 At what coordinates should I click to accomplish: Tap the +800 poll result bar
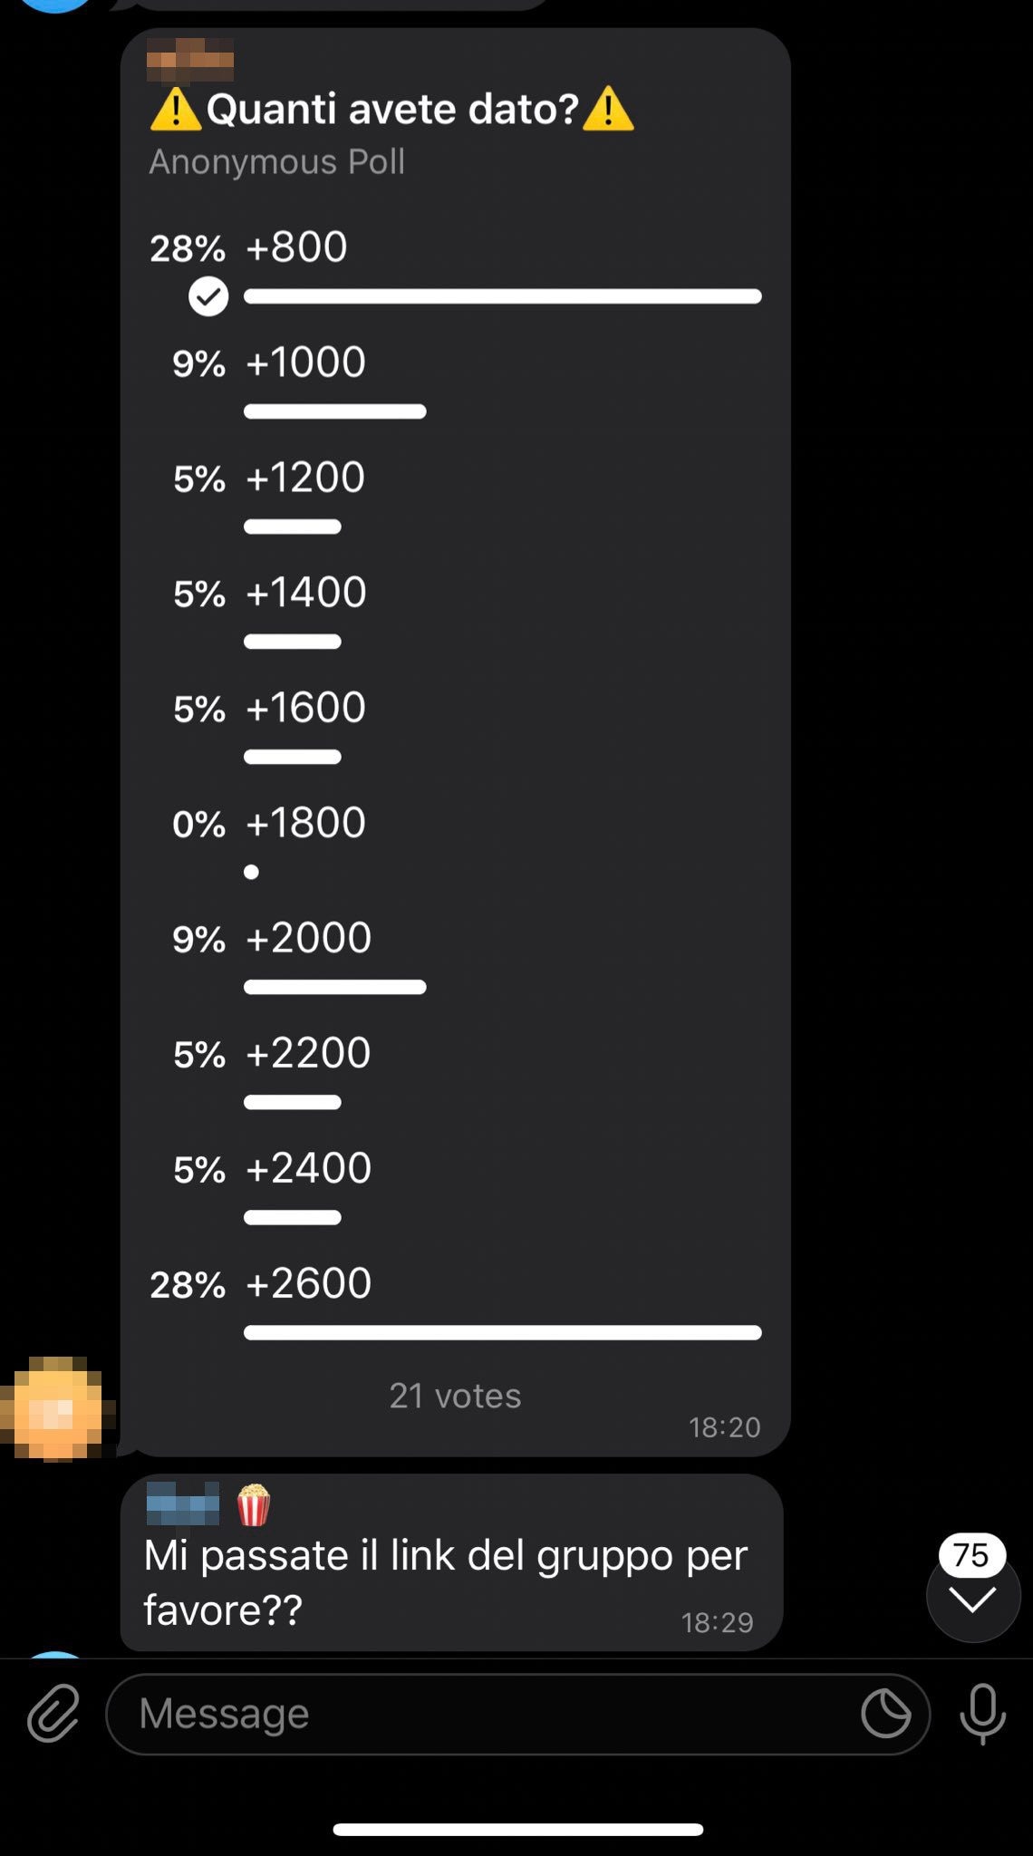pos(502,296)
